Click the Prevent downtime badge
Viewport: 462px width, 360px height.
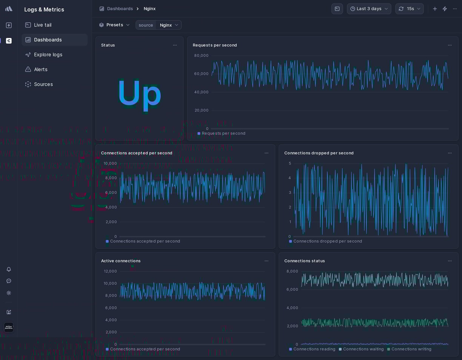click(8, 328)
